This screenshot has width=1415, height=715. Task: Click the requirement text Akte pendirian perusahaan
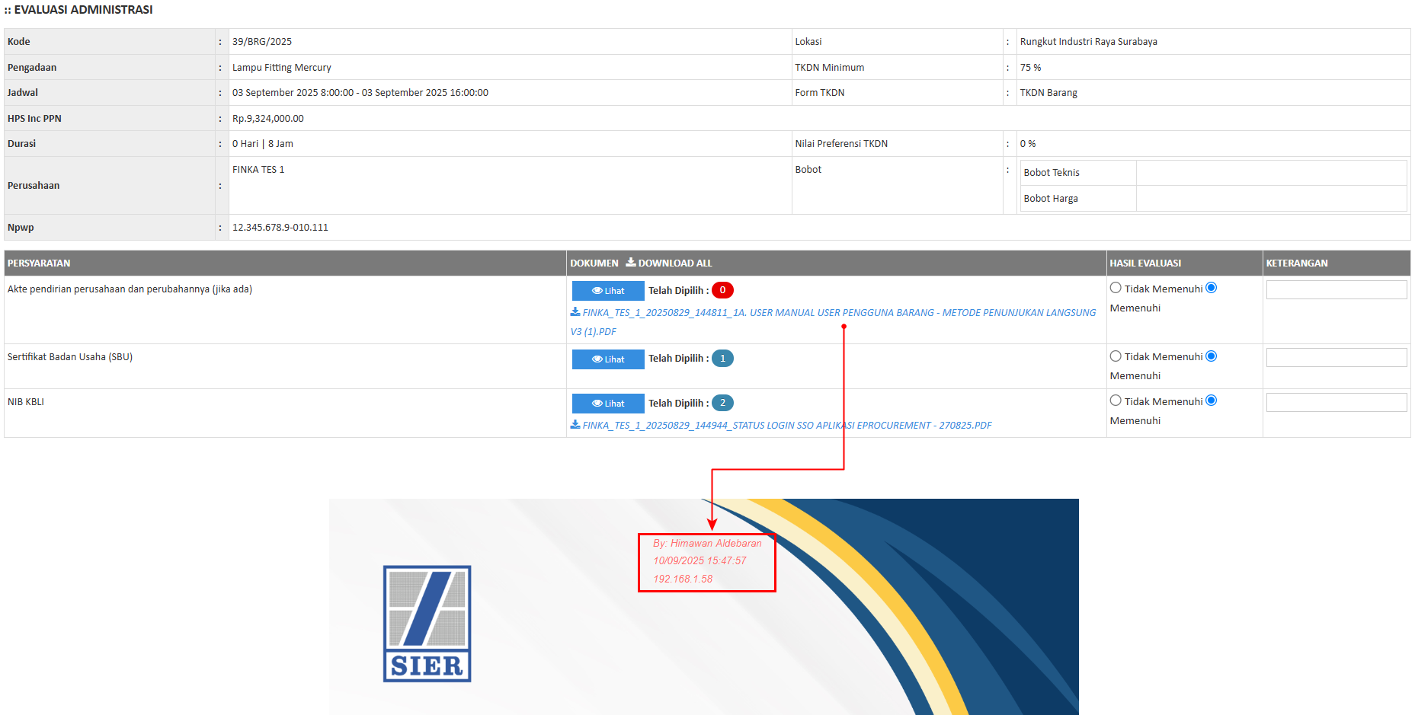130,289
